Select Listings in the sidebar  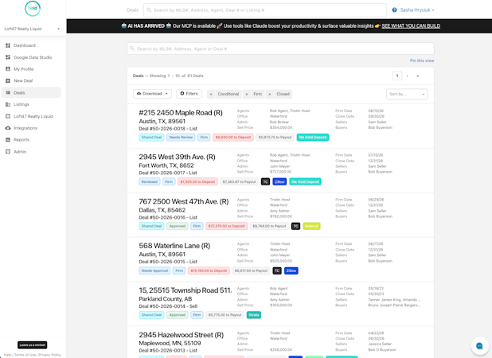[21, 104]
